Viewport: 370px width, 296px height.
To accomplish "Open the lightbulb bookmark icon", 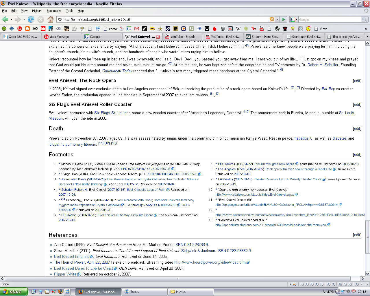I will click(x=293, y=29).
